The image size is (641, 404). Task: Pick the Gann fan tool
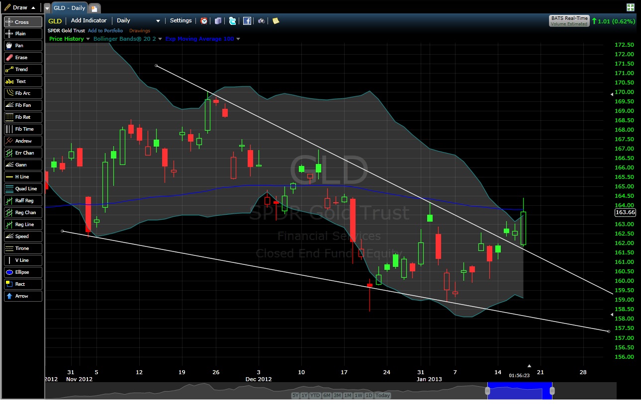click(x=23, y=165)
